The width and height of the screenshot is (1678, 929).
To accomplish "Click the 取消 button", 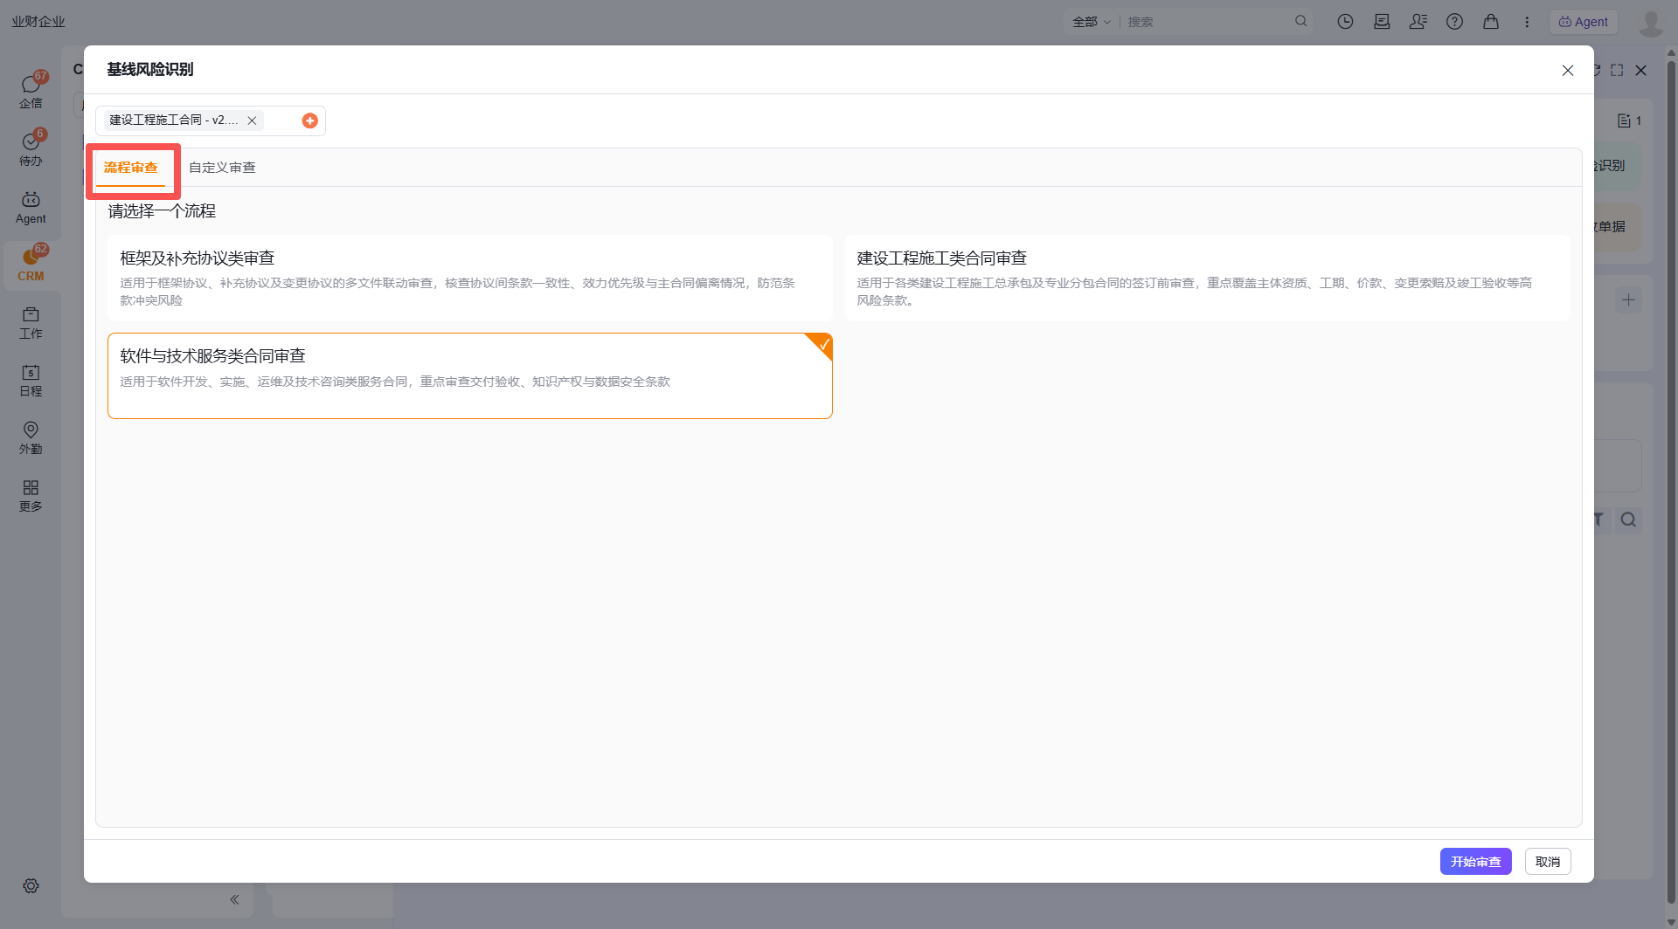I will pyautogui.click(x=1548, y=862).
